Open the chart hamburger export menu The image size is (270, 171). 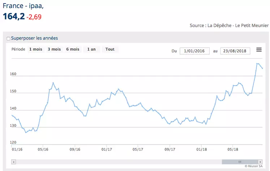pyautogui.click(x=259, y=50)
